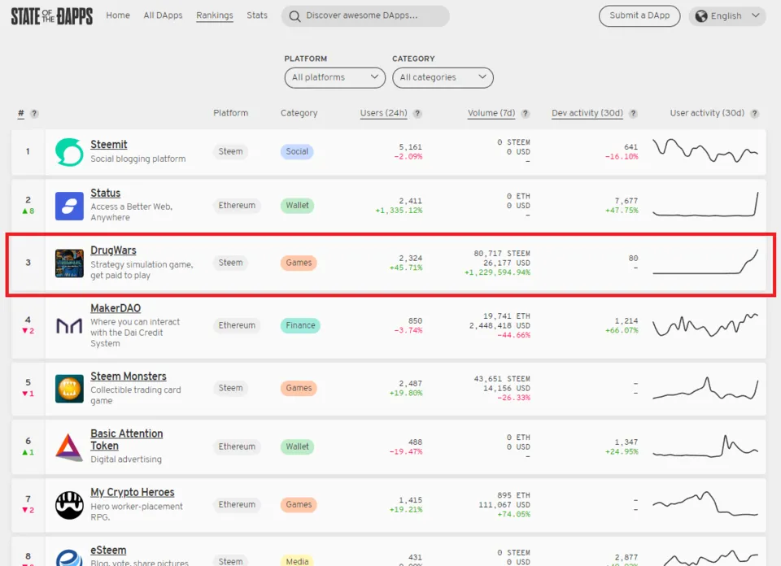Click the globe icon beside English
The height and width of the screenshot is (566, 781).
point(701,16)
